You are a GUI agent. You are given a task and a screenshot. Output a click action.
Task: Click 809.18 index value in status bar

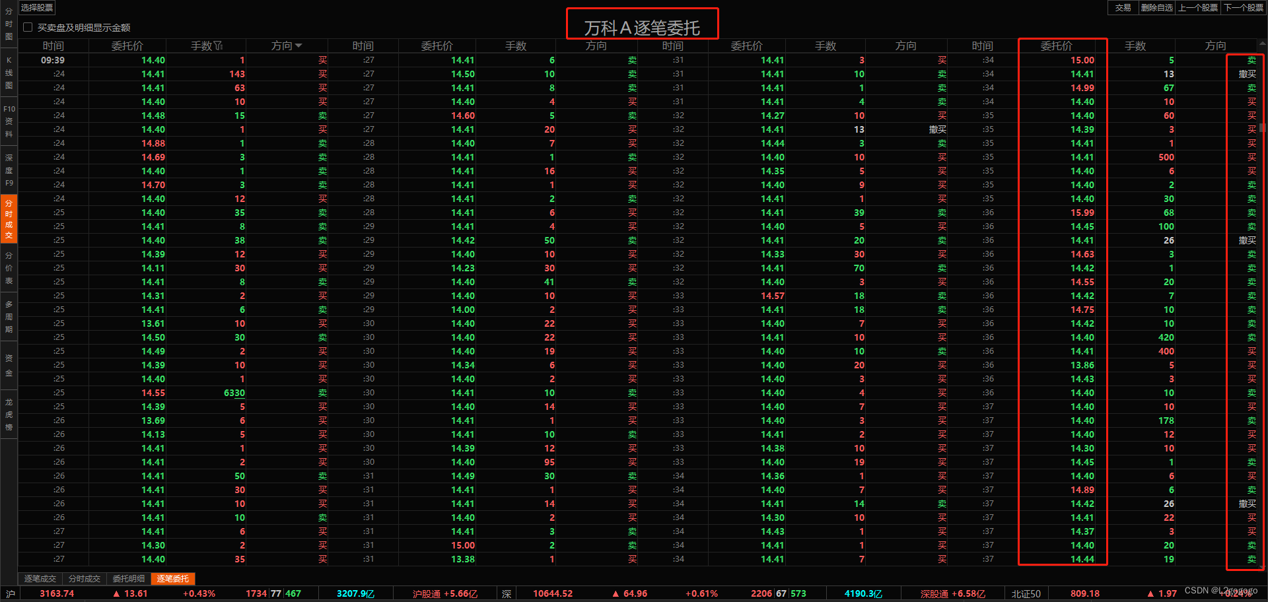point(1085,593)
